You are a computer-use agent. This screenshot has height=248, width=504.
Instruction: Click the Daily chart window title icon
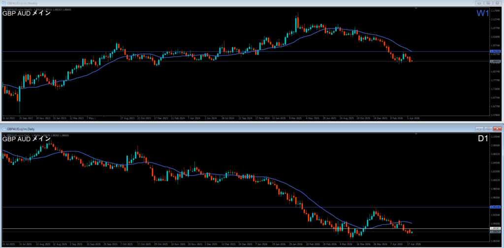(x=4, y=128)
